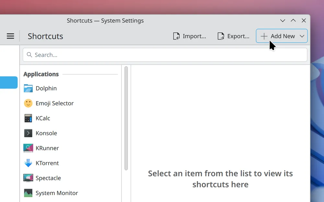Click the KRunner magnifier icon
Image resolution: width=324 pixels, height=202 pixels.
coord(28,148)
